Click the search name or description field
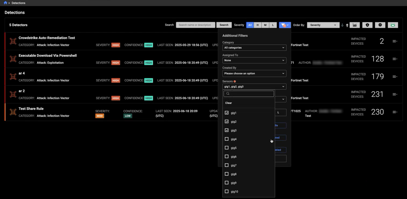 point(195,25)
